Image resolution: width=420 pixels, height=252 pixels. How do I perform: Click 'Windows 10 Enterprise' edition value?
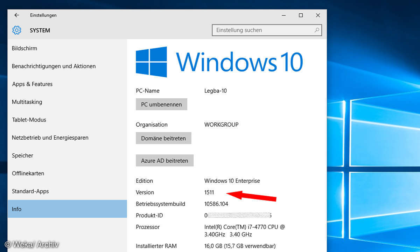(232, 181)
